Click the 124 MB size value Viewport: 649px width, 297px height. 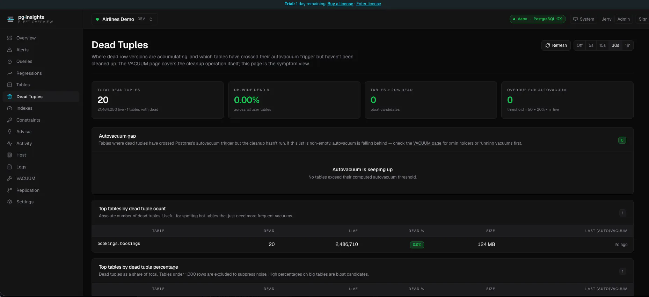[486, 245]
